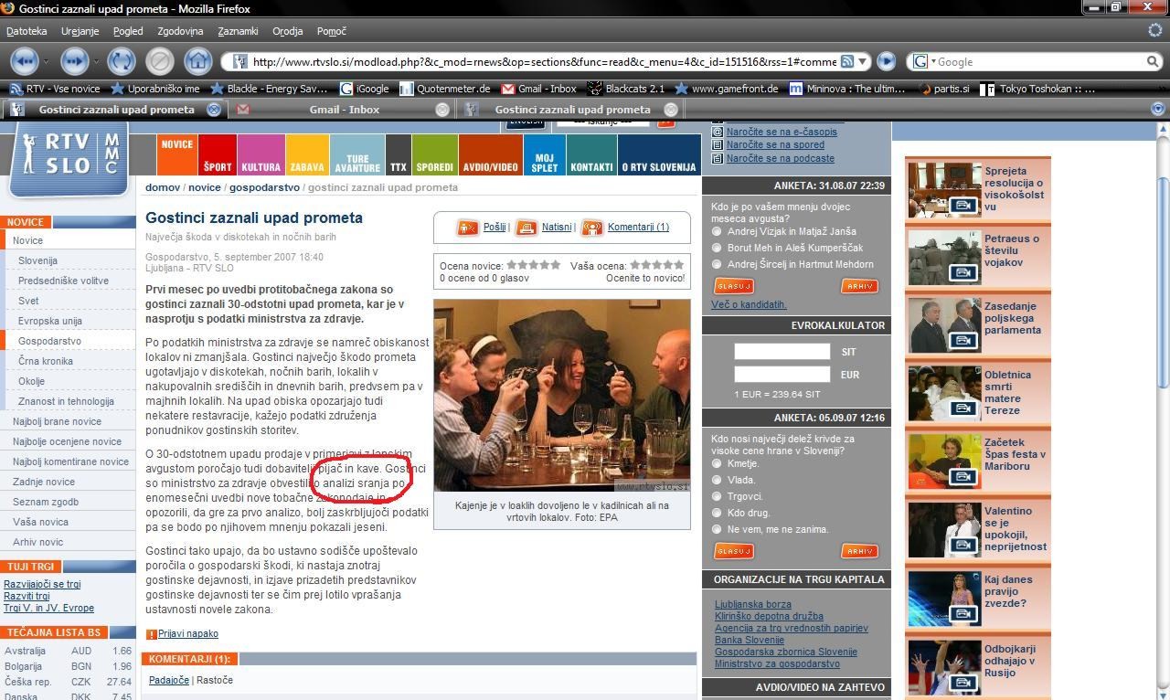Image resolution: width=1170 pixels, height=700 pixels.
Task: Open the AVDIO/VIDEO site section
Action: 490,155
